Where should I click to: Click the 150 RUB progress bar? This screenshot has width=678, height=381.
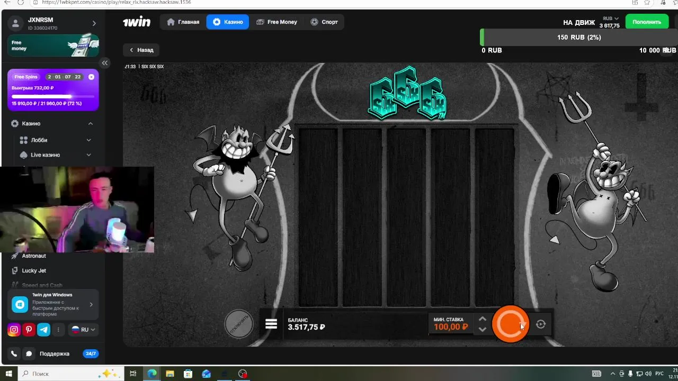tap(579, 38)
